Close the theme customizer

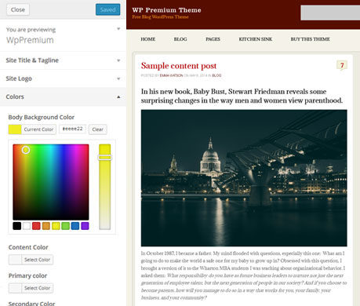click(18, 9)
